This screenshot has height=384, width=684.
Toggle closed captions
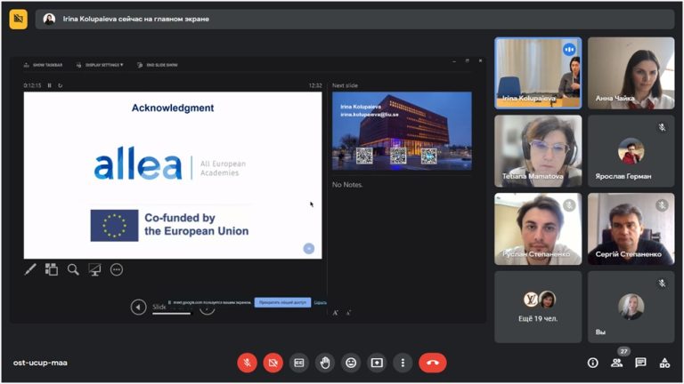(x=299, y=363)
